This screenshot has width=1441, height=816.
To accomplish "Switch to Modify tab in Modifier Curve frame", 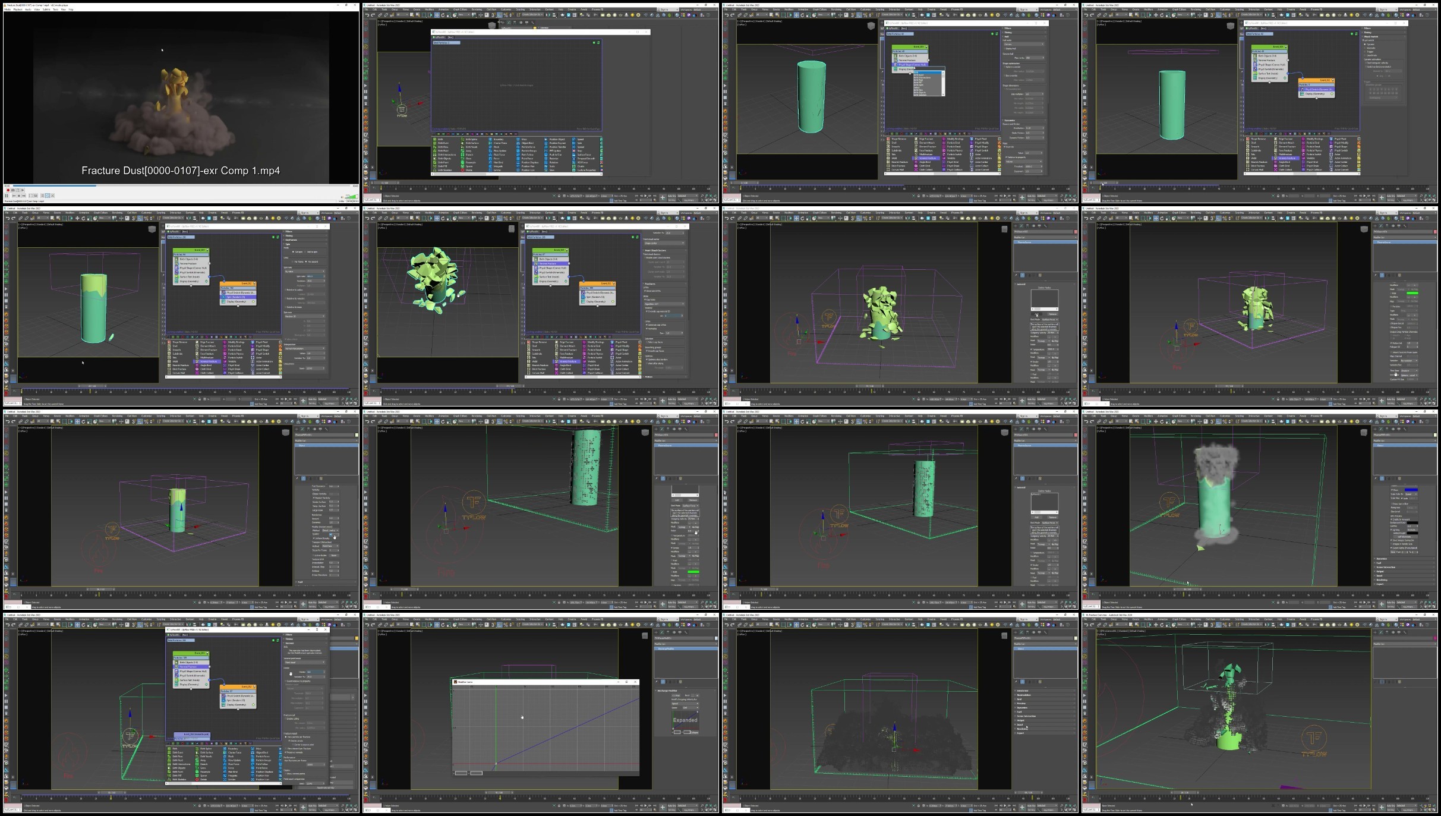I will point(663,633).
